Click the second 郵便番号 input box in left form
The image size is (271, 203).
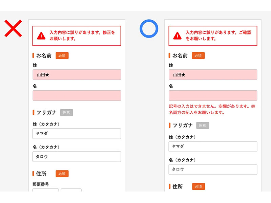(71, 190)
